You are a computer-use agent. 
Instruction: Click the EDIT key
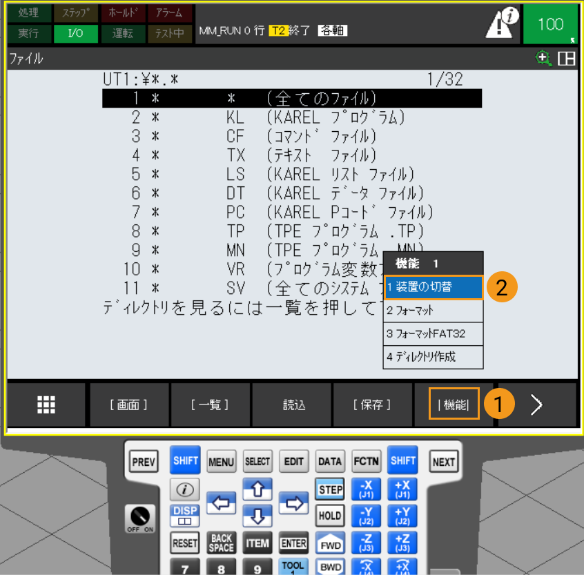tap(293, 461)
